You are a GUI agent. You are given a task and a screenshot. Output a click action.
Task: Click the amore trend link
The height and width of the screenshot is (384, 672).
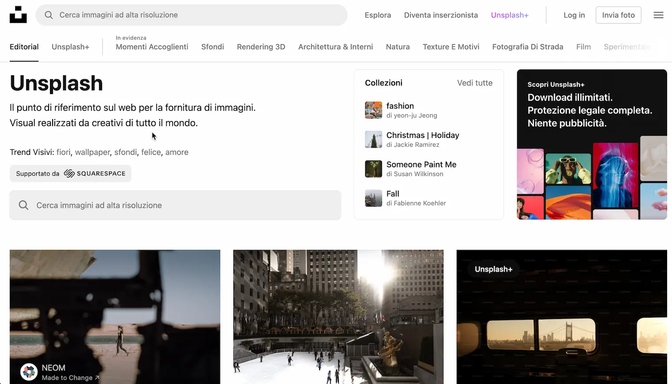177,152
